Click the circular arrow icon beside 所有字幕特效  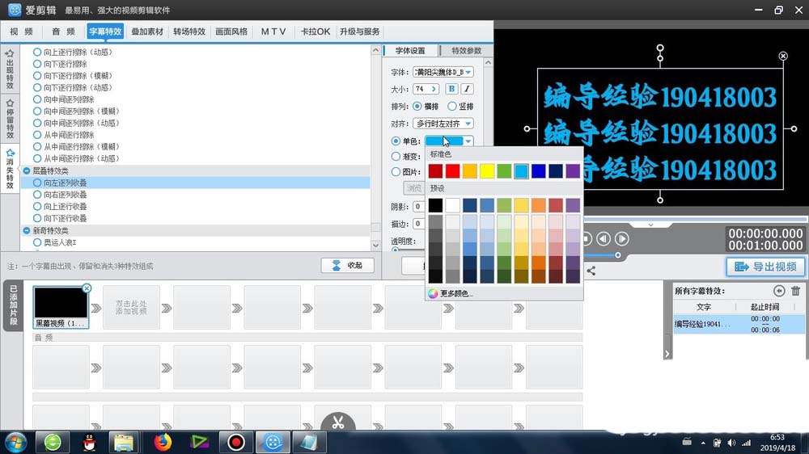point(779,291)
